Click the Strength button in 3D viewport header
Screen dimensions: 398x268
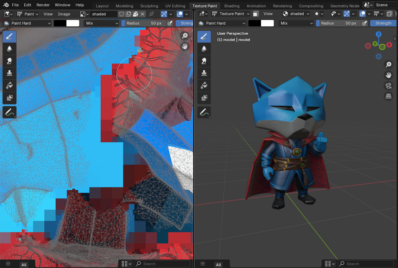point(383,23)
